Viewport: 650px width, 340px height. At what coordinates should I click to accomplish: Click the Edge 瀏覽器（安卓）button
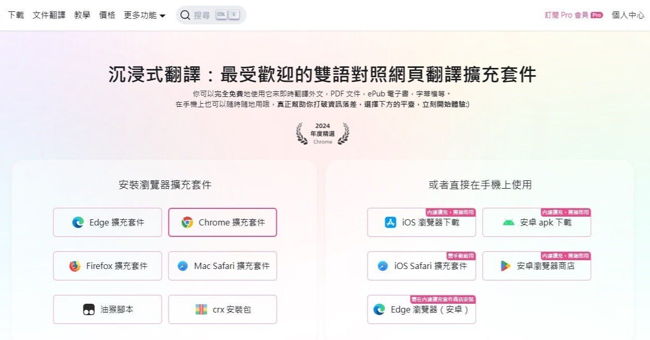click(421, 309)
